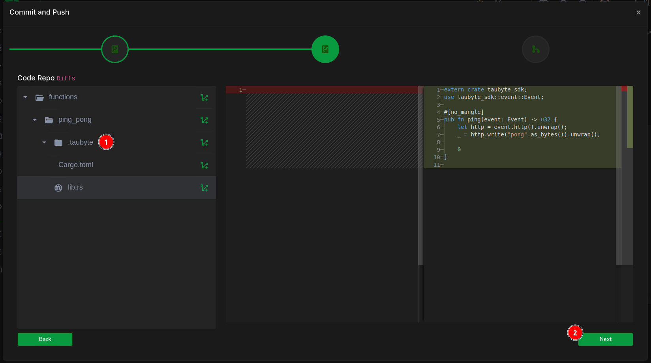The width and height of the screenshot is (651, 363).
Task: Collapse the ping_pong folder arrow
Action: coord(35,120)
